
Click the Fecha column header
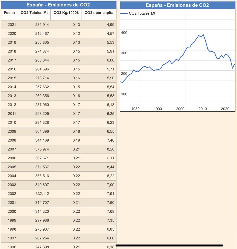click(x=9, y=13)
